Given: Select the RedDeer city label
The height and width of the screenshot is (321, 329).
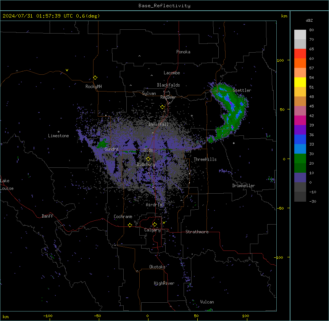Looking at the screenshot, I should coord(168,97).
